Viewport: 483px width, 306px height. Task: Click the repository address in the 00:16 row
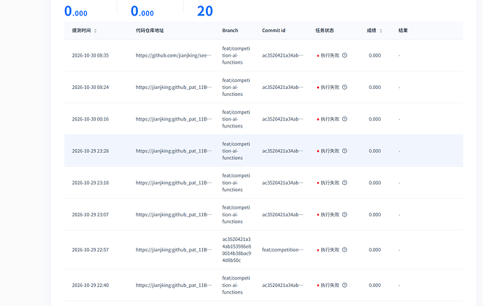click(x=174, y=119)
